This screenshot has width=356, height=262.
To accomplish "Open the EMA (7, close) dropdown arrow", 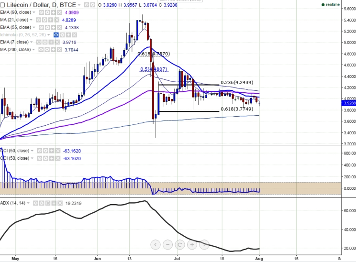I will [32, 42].
